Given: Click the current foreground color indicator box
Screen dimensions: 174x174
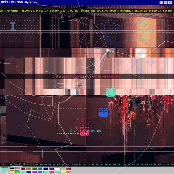Looking at the screenshot, I should click(x=4, y=170).
